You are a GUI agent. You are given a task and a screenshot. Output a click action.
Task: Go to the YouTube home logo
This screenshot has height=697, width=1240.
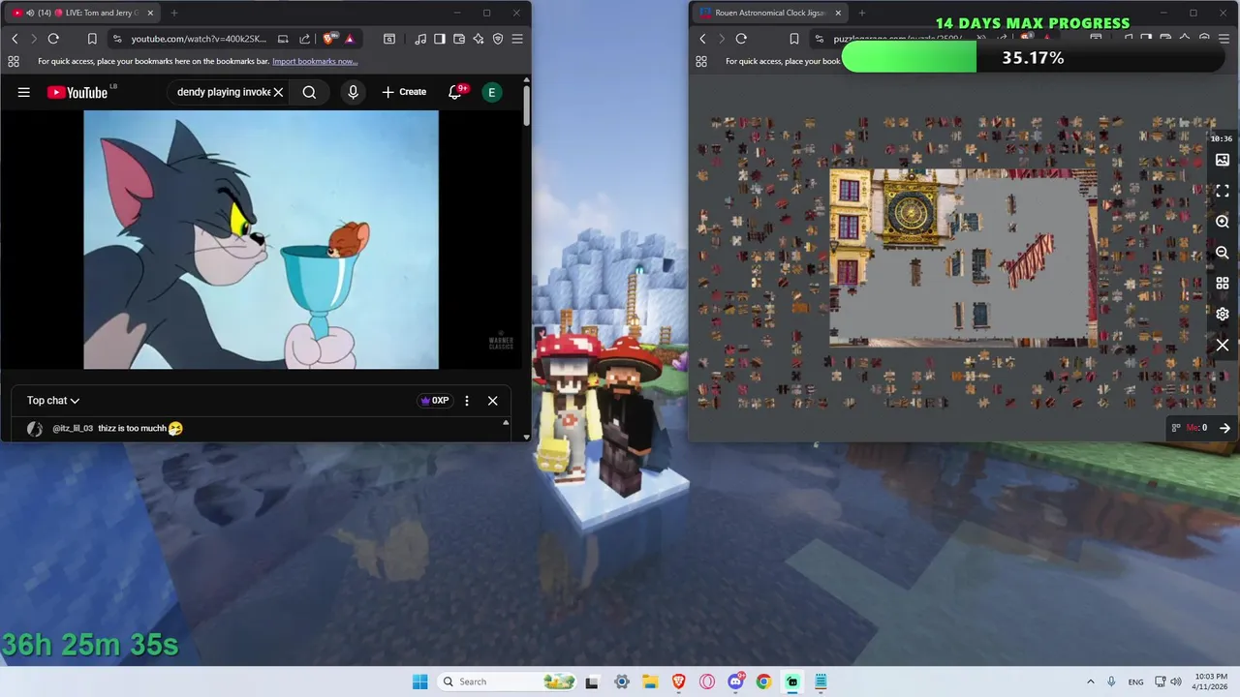pyautogui.click(x=77, y=92)
